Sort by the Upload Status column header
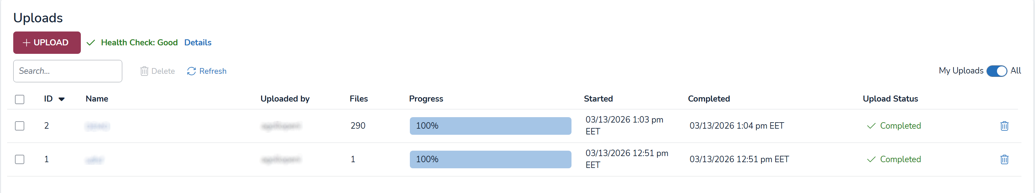The width and height of the screenshot is (1035, 193). pyautogui.click(x=890, y=99)
